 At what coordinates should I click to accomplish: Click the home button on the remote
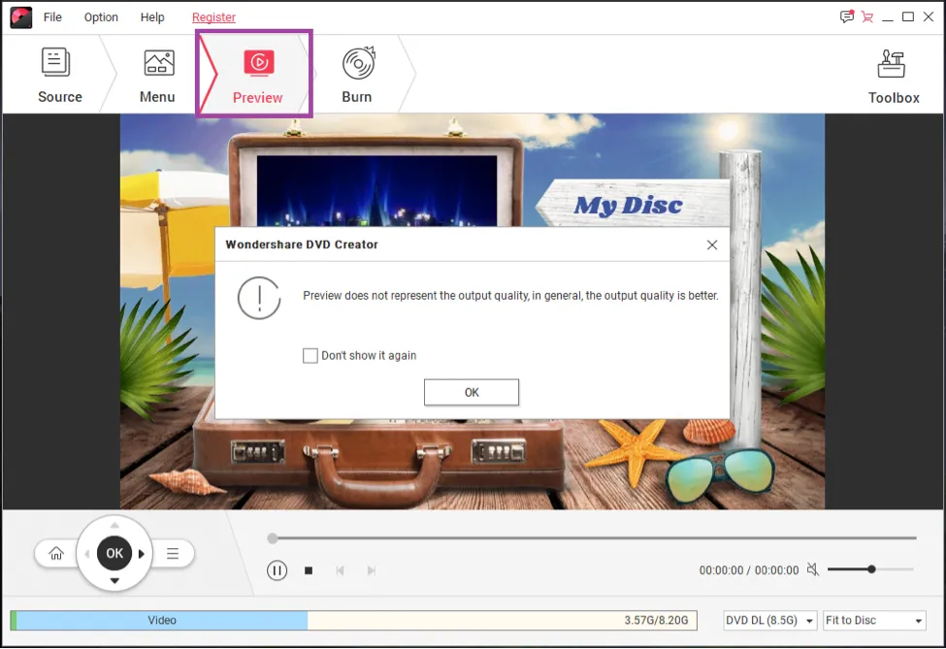click(56, 553)
